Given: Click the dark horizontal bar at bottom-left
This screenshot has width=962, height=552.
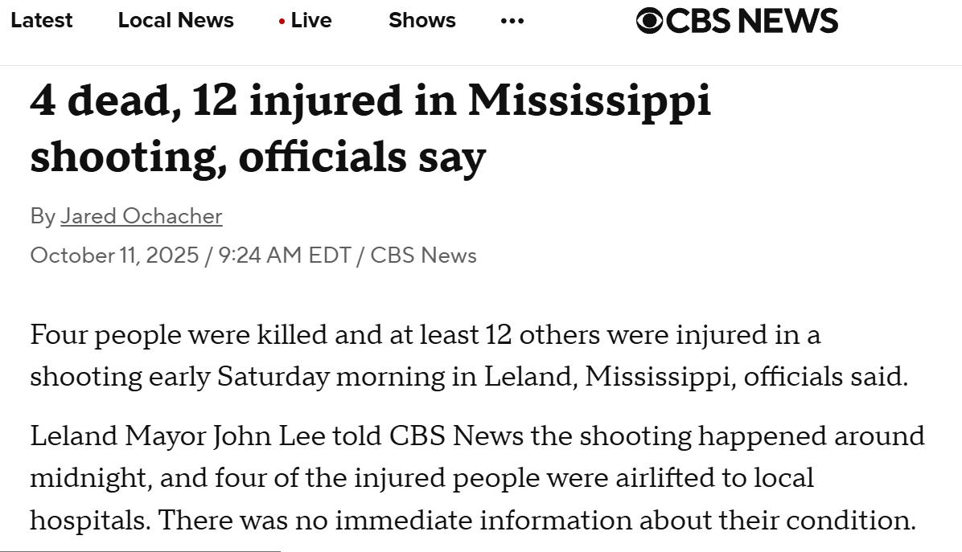Looking at the screenshot, I should click(140, 550).
